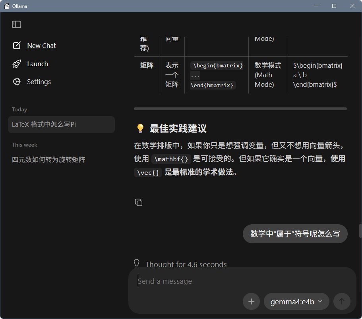Image resolution: width=362 pixels, height=319 pixels.
Task: Click the \vec{} inline code
Action: (148, 173)
